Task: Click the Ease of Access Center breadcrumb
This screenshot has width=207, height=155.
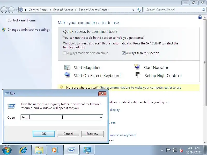Action: [94, 10]
